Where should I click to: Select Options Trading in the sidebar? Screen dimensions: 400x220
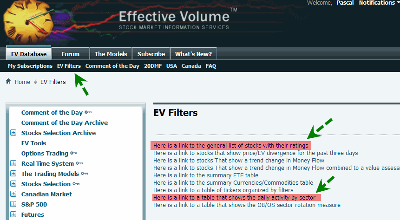45,153
